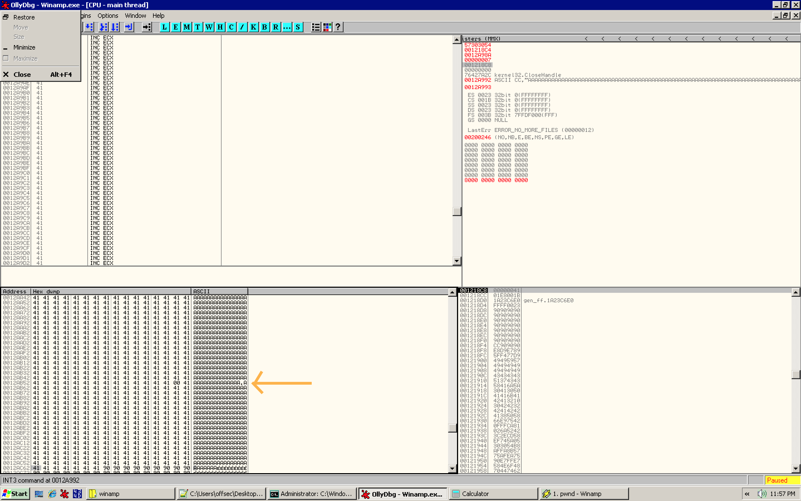
Task: Show Source window with S button
Action: click(298, 27)
